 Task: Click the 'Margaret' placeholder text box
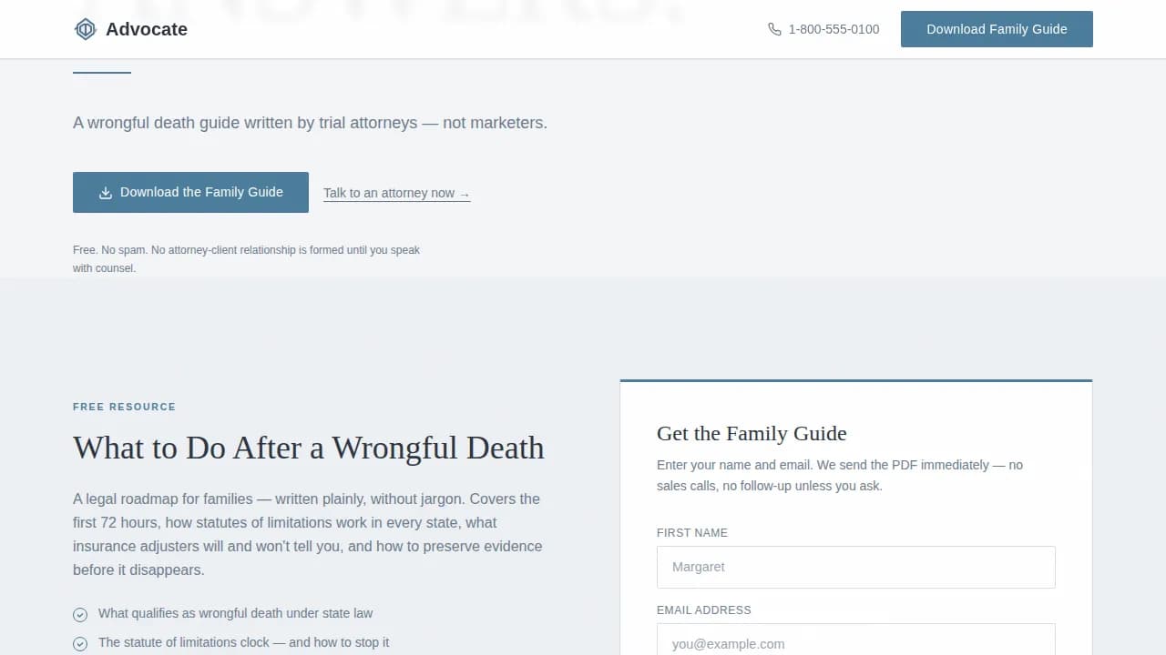[x=856, y=567]
